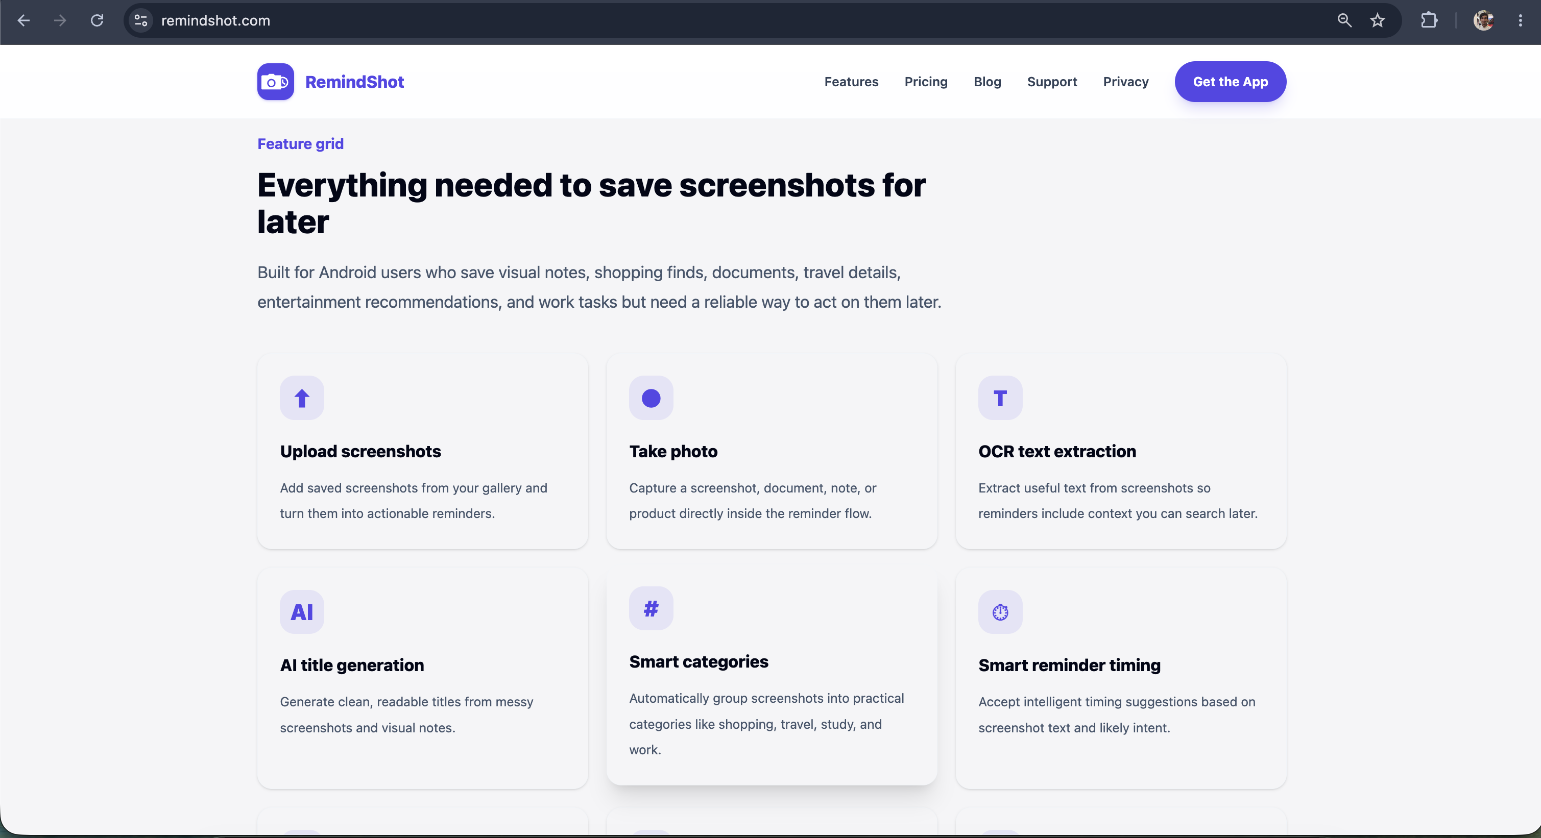Click the upload arrow icon in Upload screenshots card
Image resolution: width=1541 pixels, height=838 pixels.
[301, 398]
